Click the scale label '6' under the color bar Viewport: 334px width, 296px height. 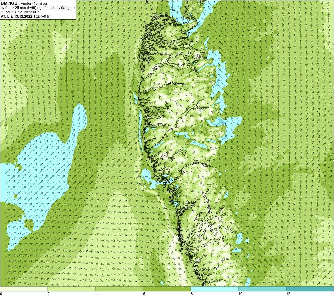coord(144,294)
